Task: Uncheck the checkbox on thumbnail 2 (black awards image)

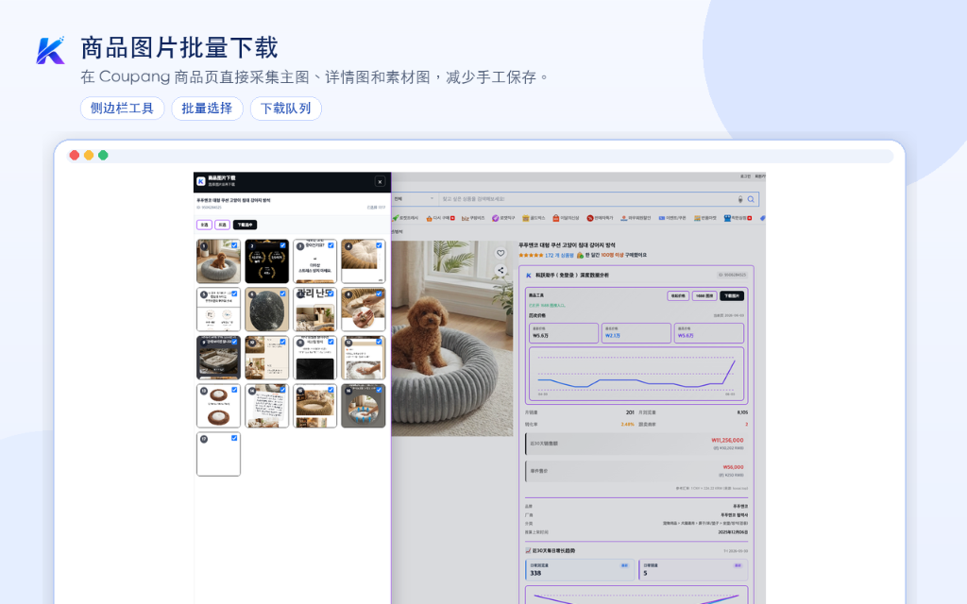Action: click(x=282, y=245)
